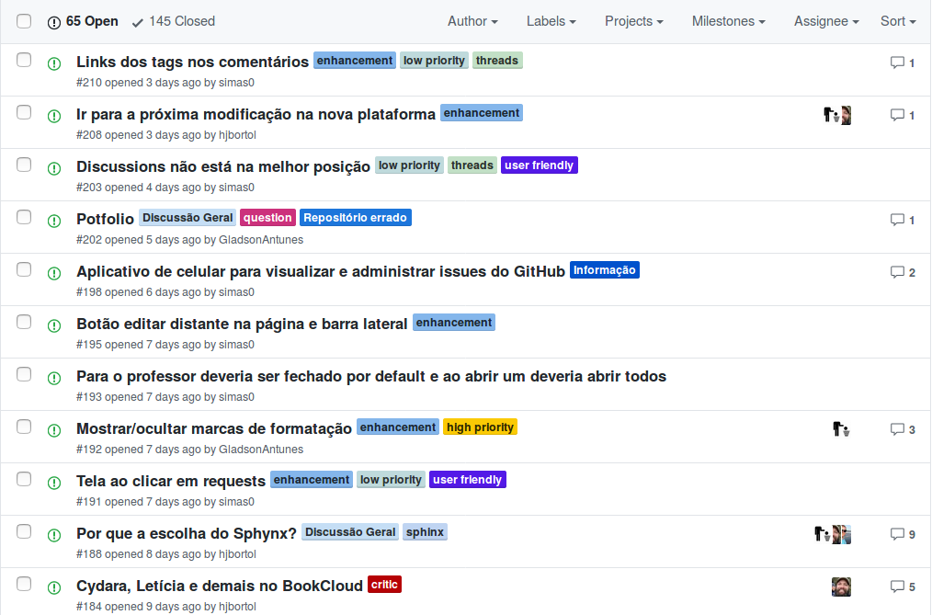932x615 pixels.
Task: Open Tela ao clicar em requests issue
Action: (171, 482)
